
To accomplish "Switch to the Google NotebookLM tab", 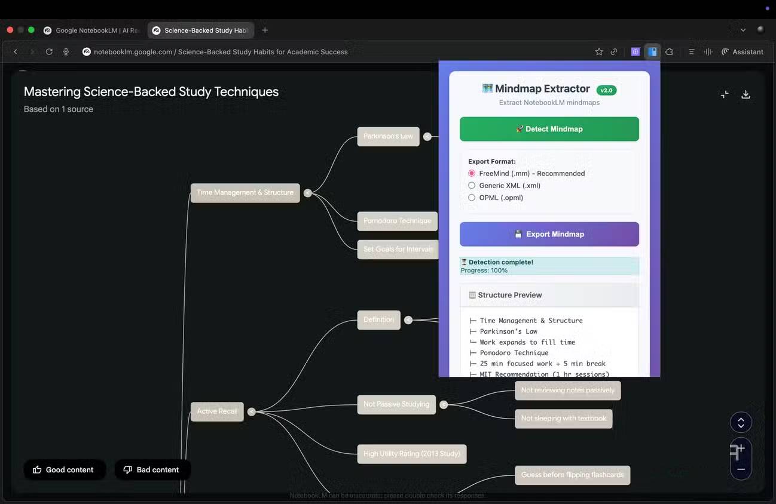I will [x=91, y=30].
